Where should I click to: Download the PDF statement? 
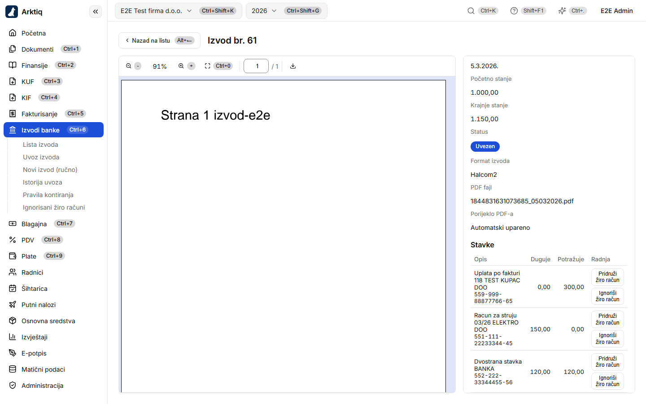pos(293,66)
